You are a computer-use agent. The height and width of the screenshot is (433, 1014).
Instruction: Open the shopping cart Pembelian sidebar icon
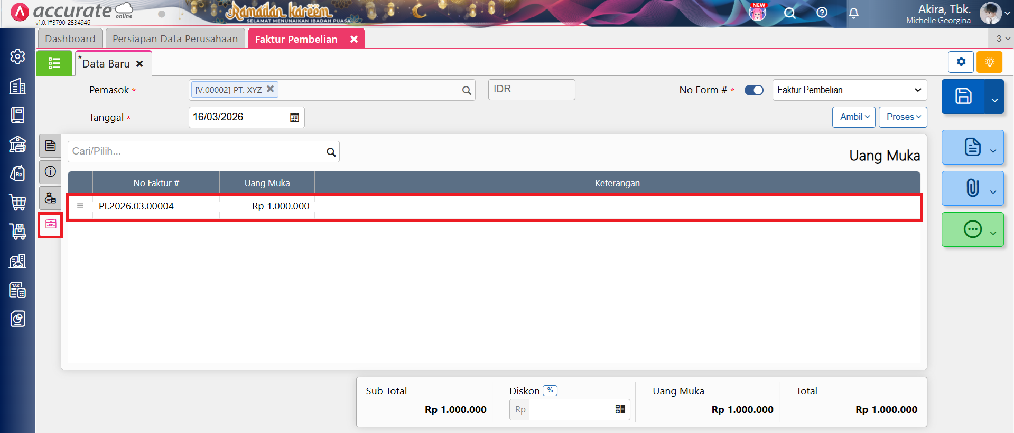click(17, 202)
